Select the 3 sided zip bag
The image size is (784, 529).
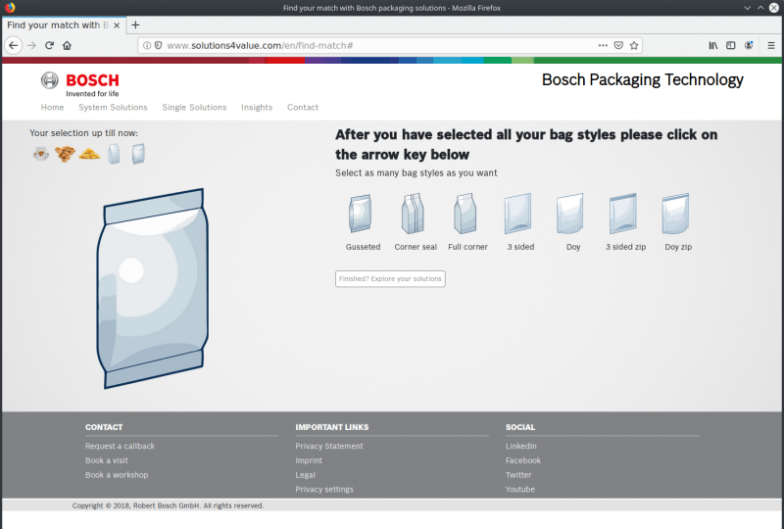click(x=624, y=214)
